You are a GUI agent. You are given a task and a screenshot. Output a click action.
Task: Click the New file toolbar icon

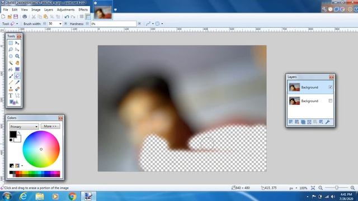point(3,17)
